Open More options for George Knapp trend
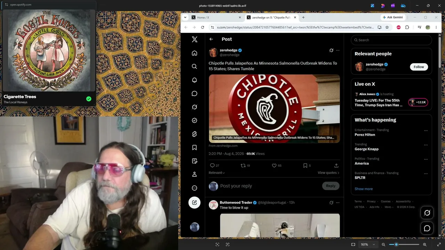Screen dimensions: 445x250 (x=426, y=145)
